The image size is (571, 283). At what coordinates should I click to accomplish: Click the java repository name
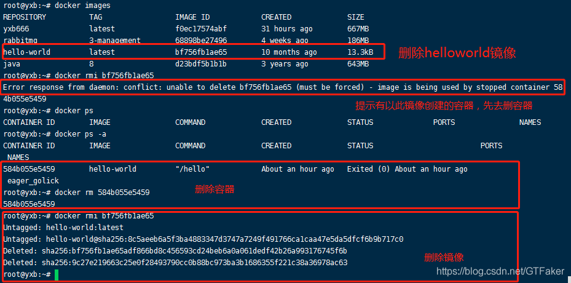pos(12,64)
